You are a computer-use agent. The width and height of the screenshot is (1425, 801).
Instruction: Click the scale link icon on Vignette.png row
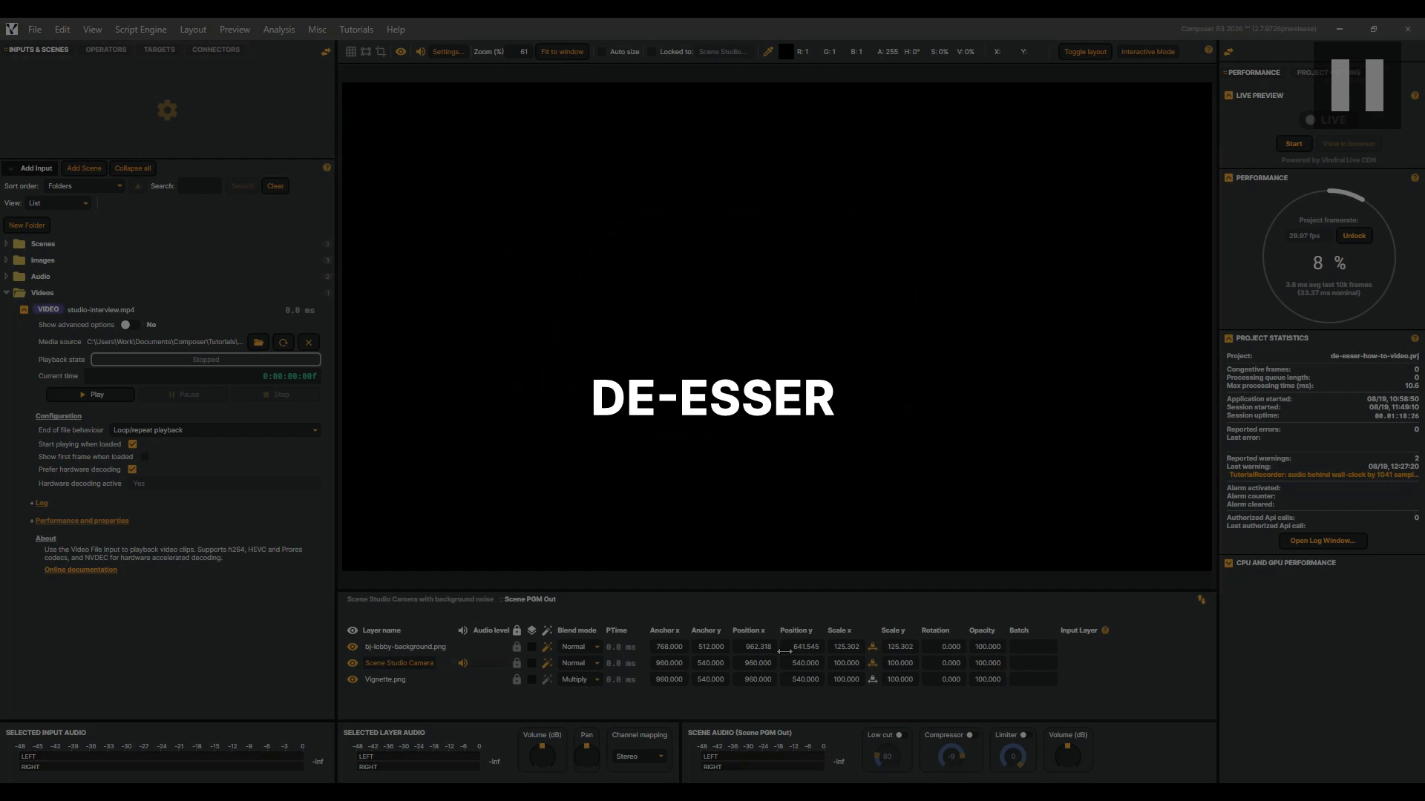873,679
